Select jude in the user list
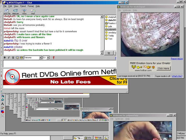The image size is (186, 140). [109, 26]
